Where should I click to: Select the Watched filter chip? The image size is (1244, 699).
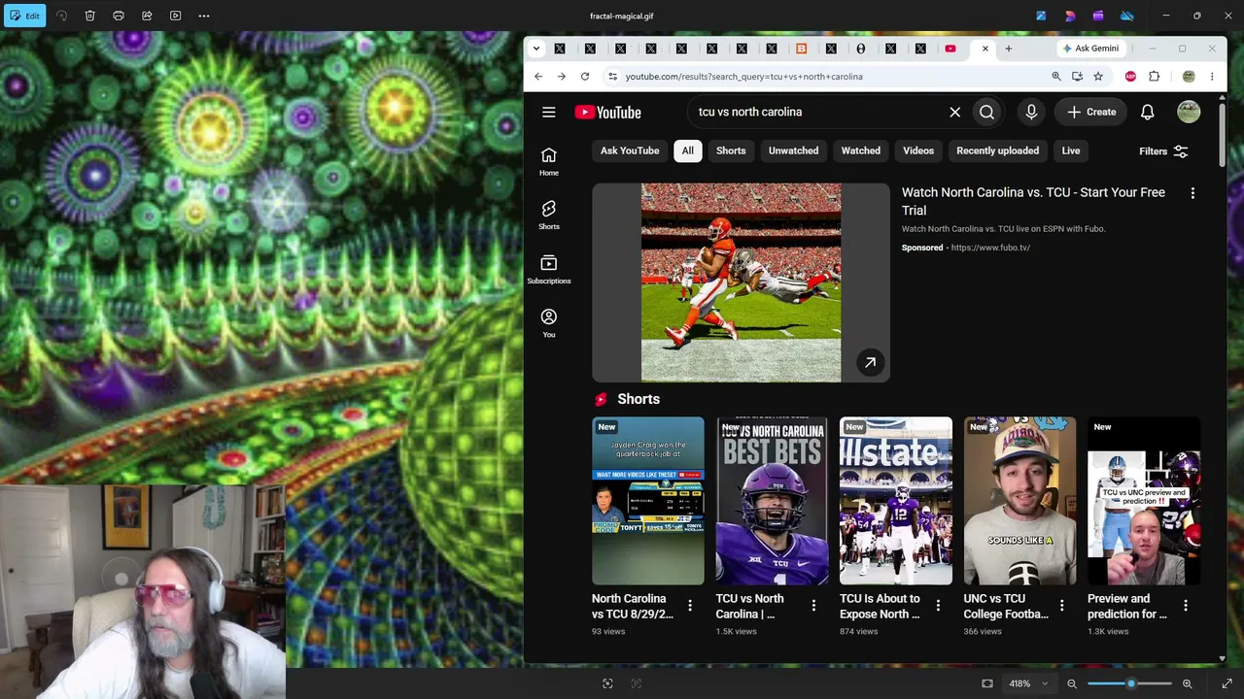[860, 150]
